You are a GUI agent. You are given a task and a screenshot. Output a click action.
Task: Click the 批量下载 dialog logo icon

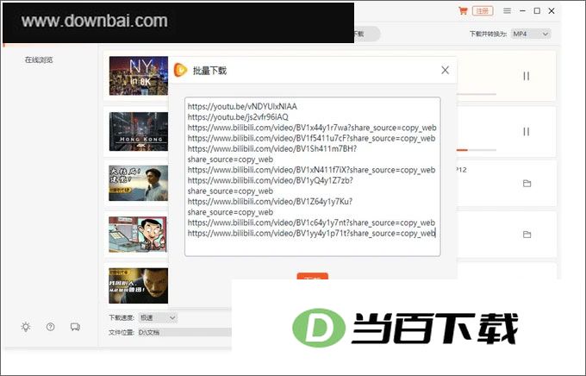pos(180,70)
